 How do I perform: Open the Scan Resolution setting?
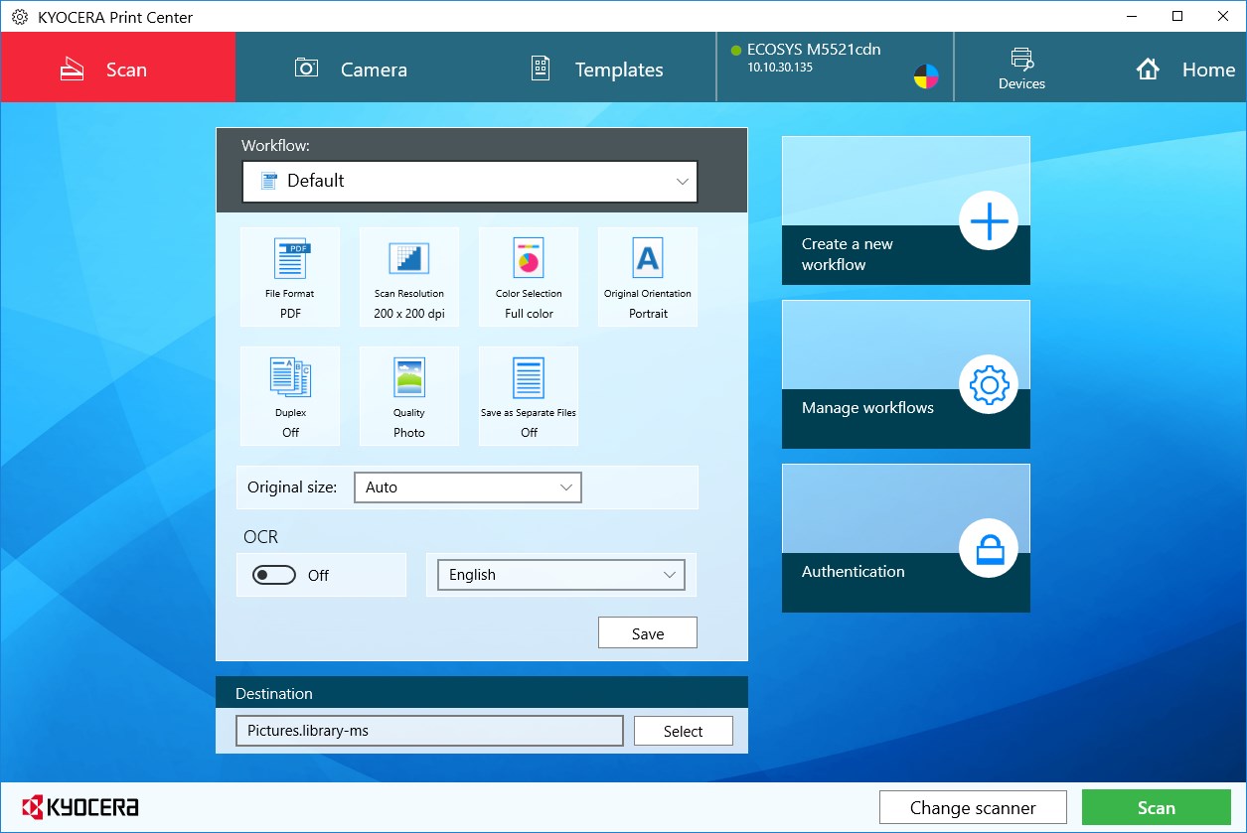409,277
